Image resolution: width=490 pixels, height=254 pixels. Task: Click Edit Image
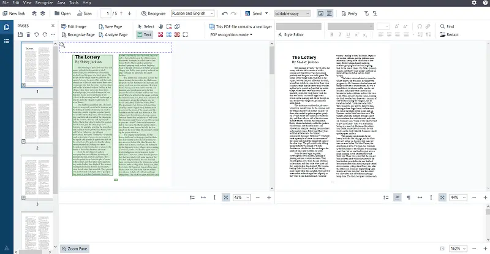73,26
